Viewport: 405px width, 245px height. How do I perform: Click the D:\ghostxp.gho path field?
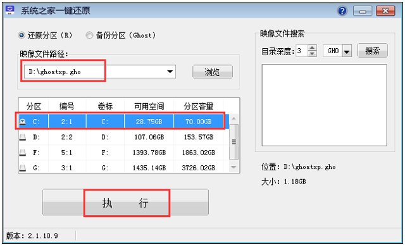[x=100, y=72]
